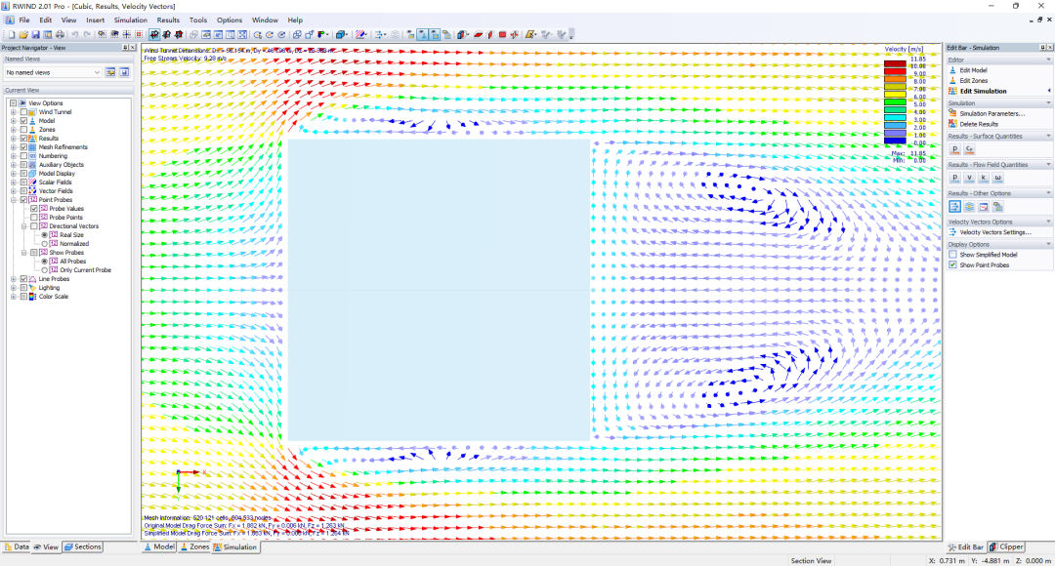Show velocity field v under Flow Field Quantities
This screenshot has width=1055, height=566.
coord(969,178)
